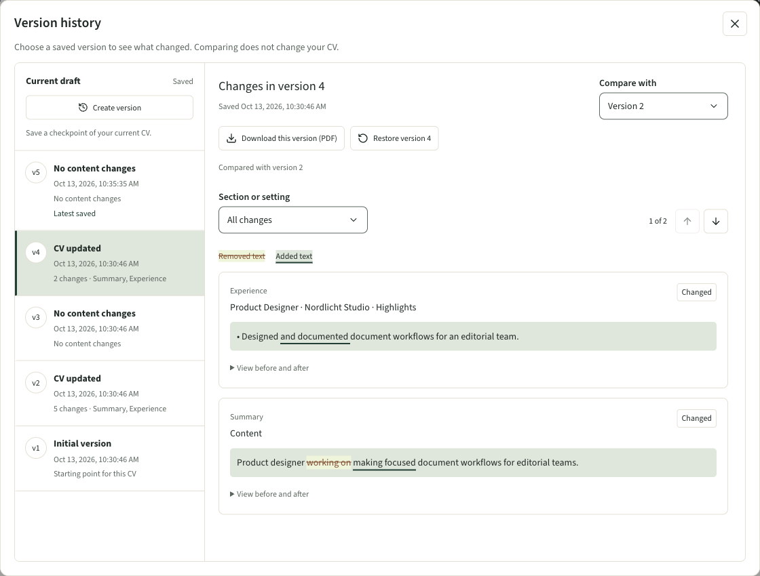Click the v5 version badge
The height and width of the screenshot is (576, 760).
click(36, 172)
